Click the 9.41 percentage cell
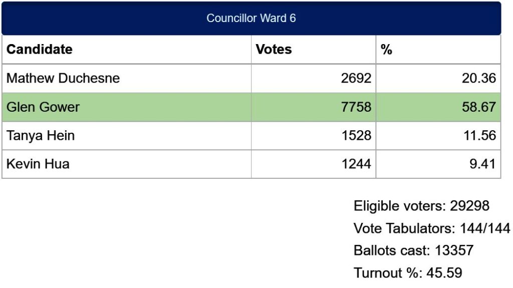Viewport: 513px width, 288px height. 438,164
